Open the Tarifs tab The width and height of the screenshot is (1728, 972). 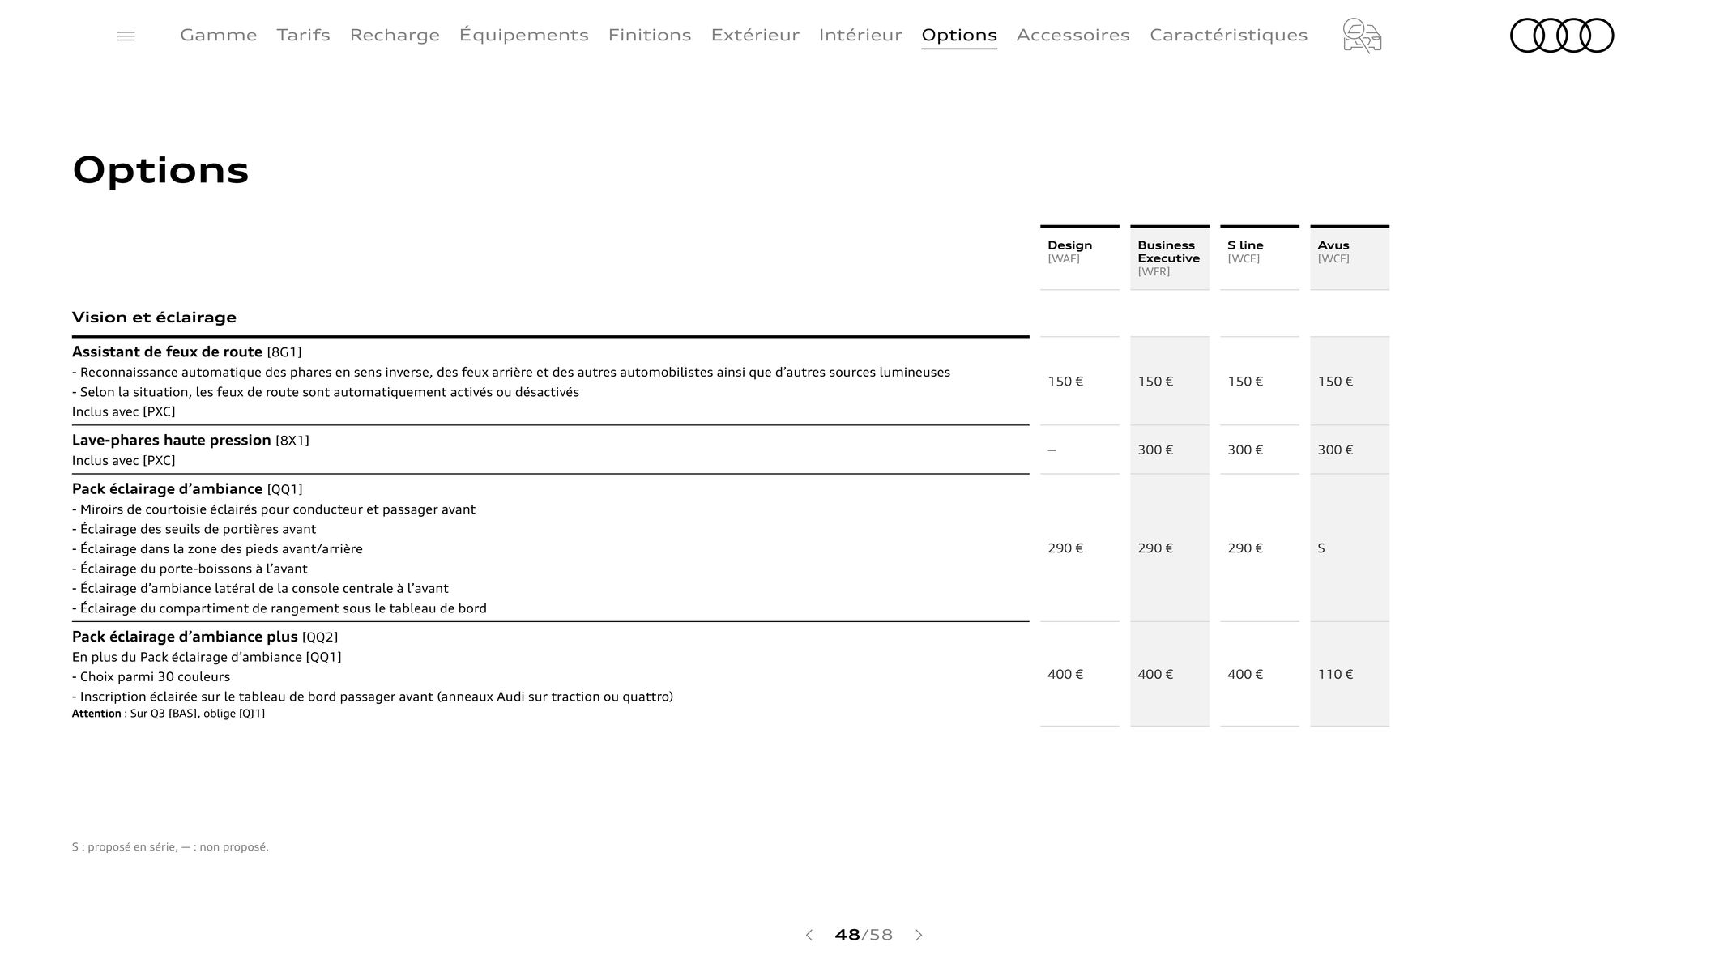point(303,35)
